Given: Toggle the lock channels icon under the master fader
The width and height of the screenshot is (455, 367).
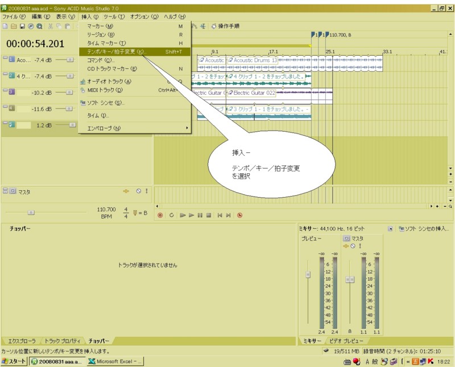Looking at the screenshot, I should [x=350, y=331].
